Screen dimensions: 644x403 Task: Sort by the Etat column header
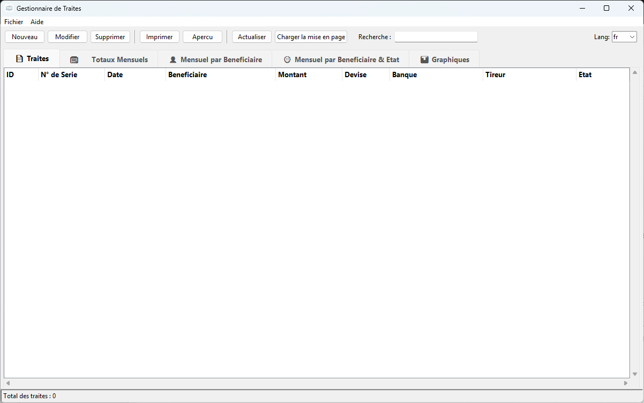click(x=603, y=74)
